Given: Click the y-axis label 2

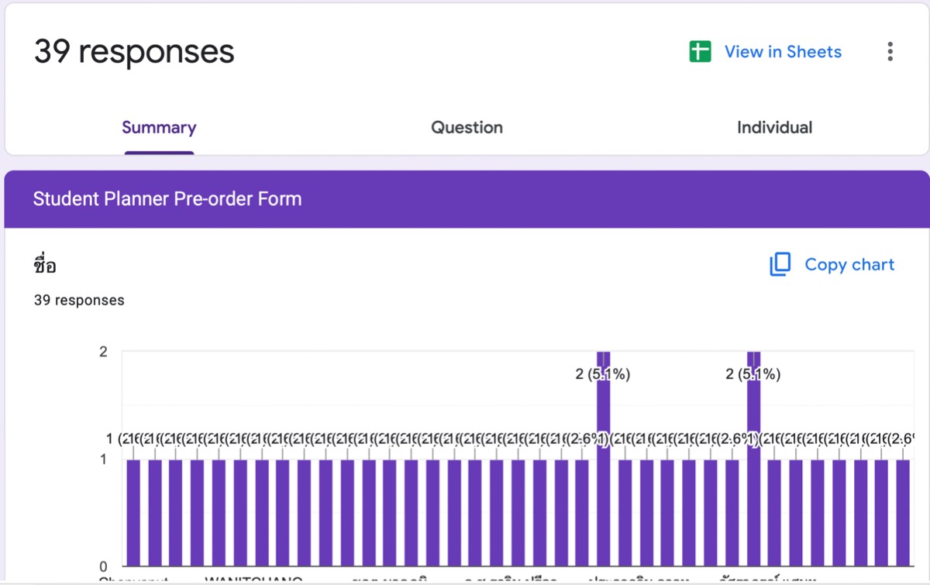Looking at the screenshot, I should coord(103,352).
